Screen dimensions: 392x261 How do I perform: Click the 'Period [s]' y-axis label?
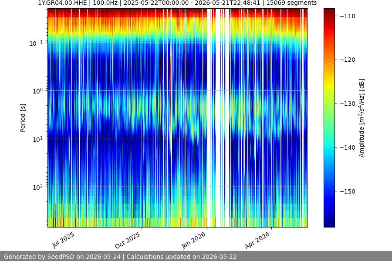click(x=23, y=118)
